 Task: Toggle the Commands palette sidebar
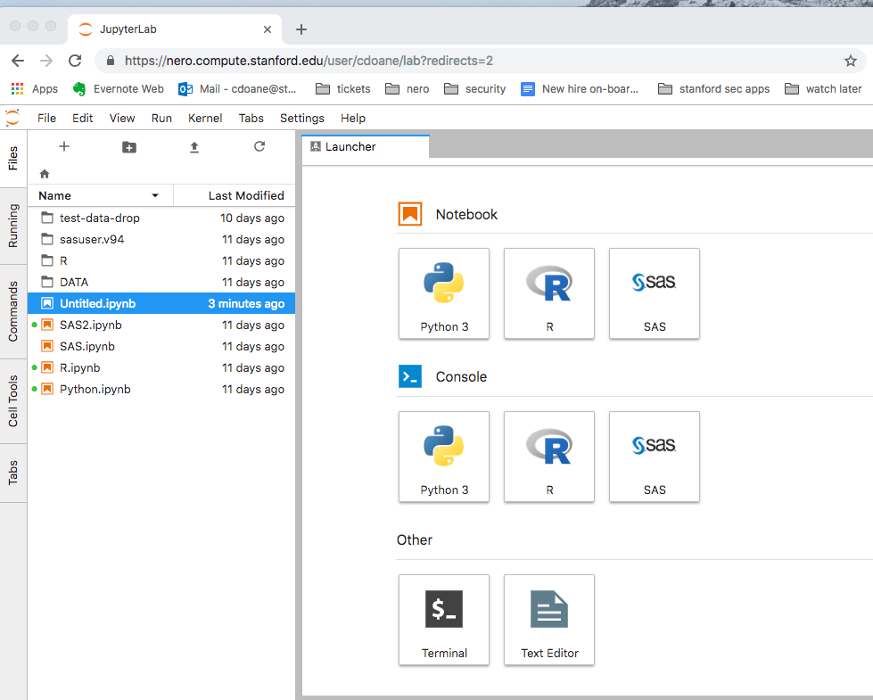pyautogui.click(x=12, y=301)
